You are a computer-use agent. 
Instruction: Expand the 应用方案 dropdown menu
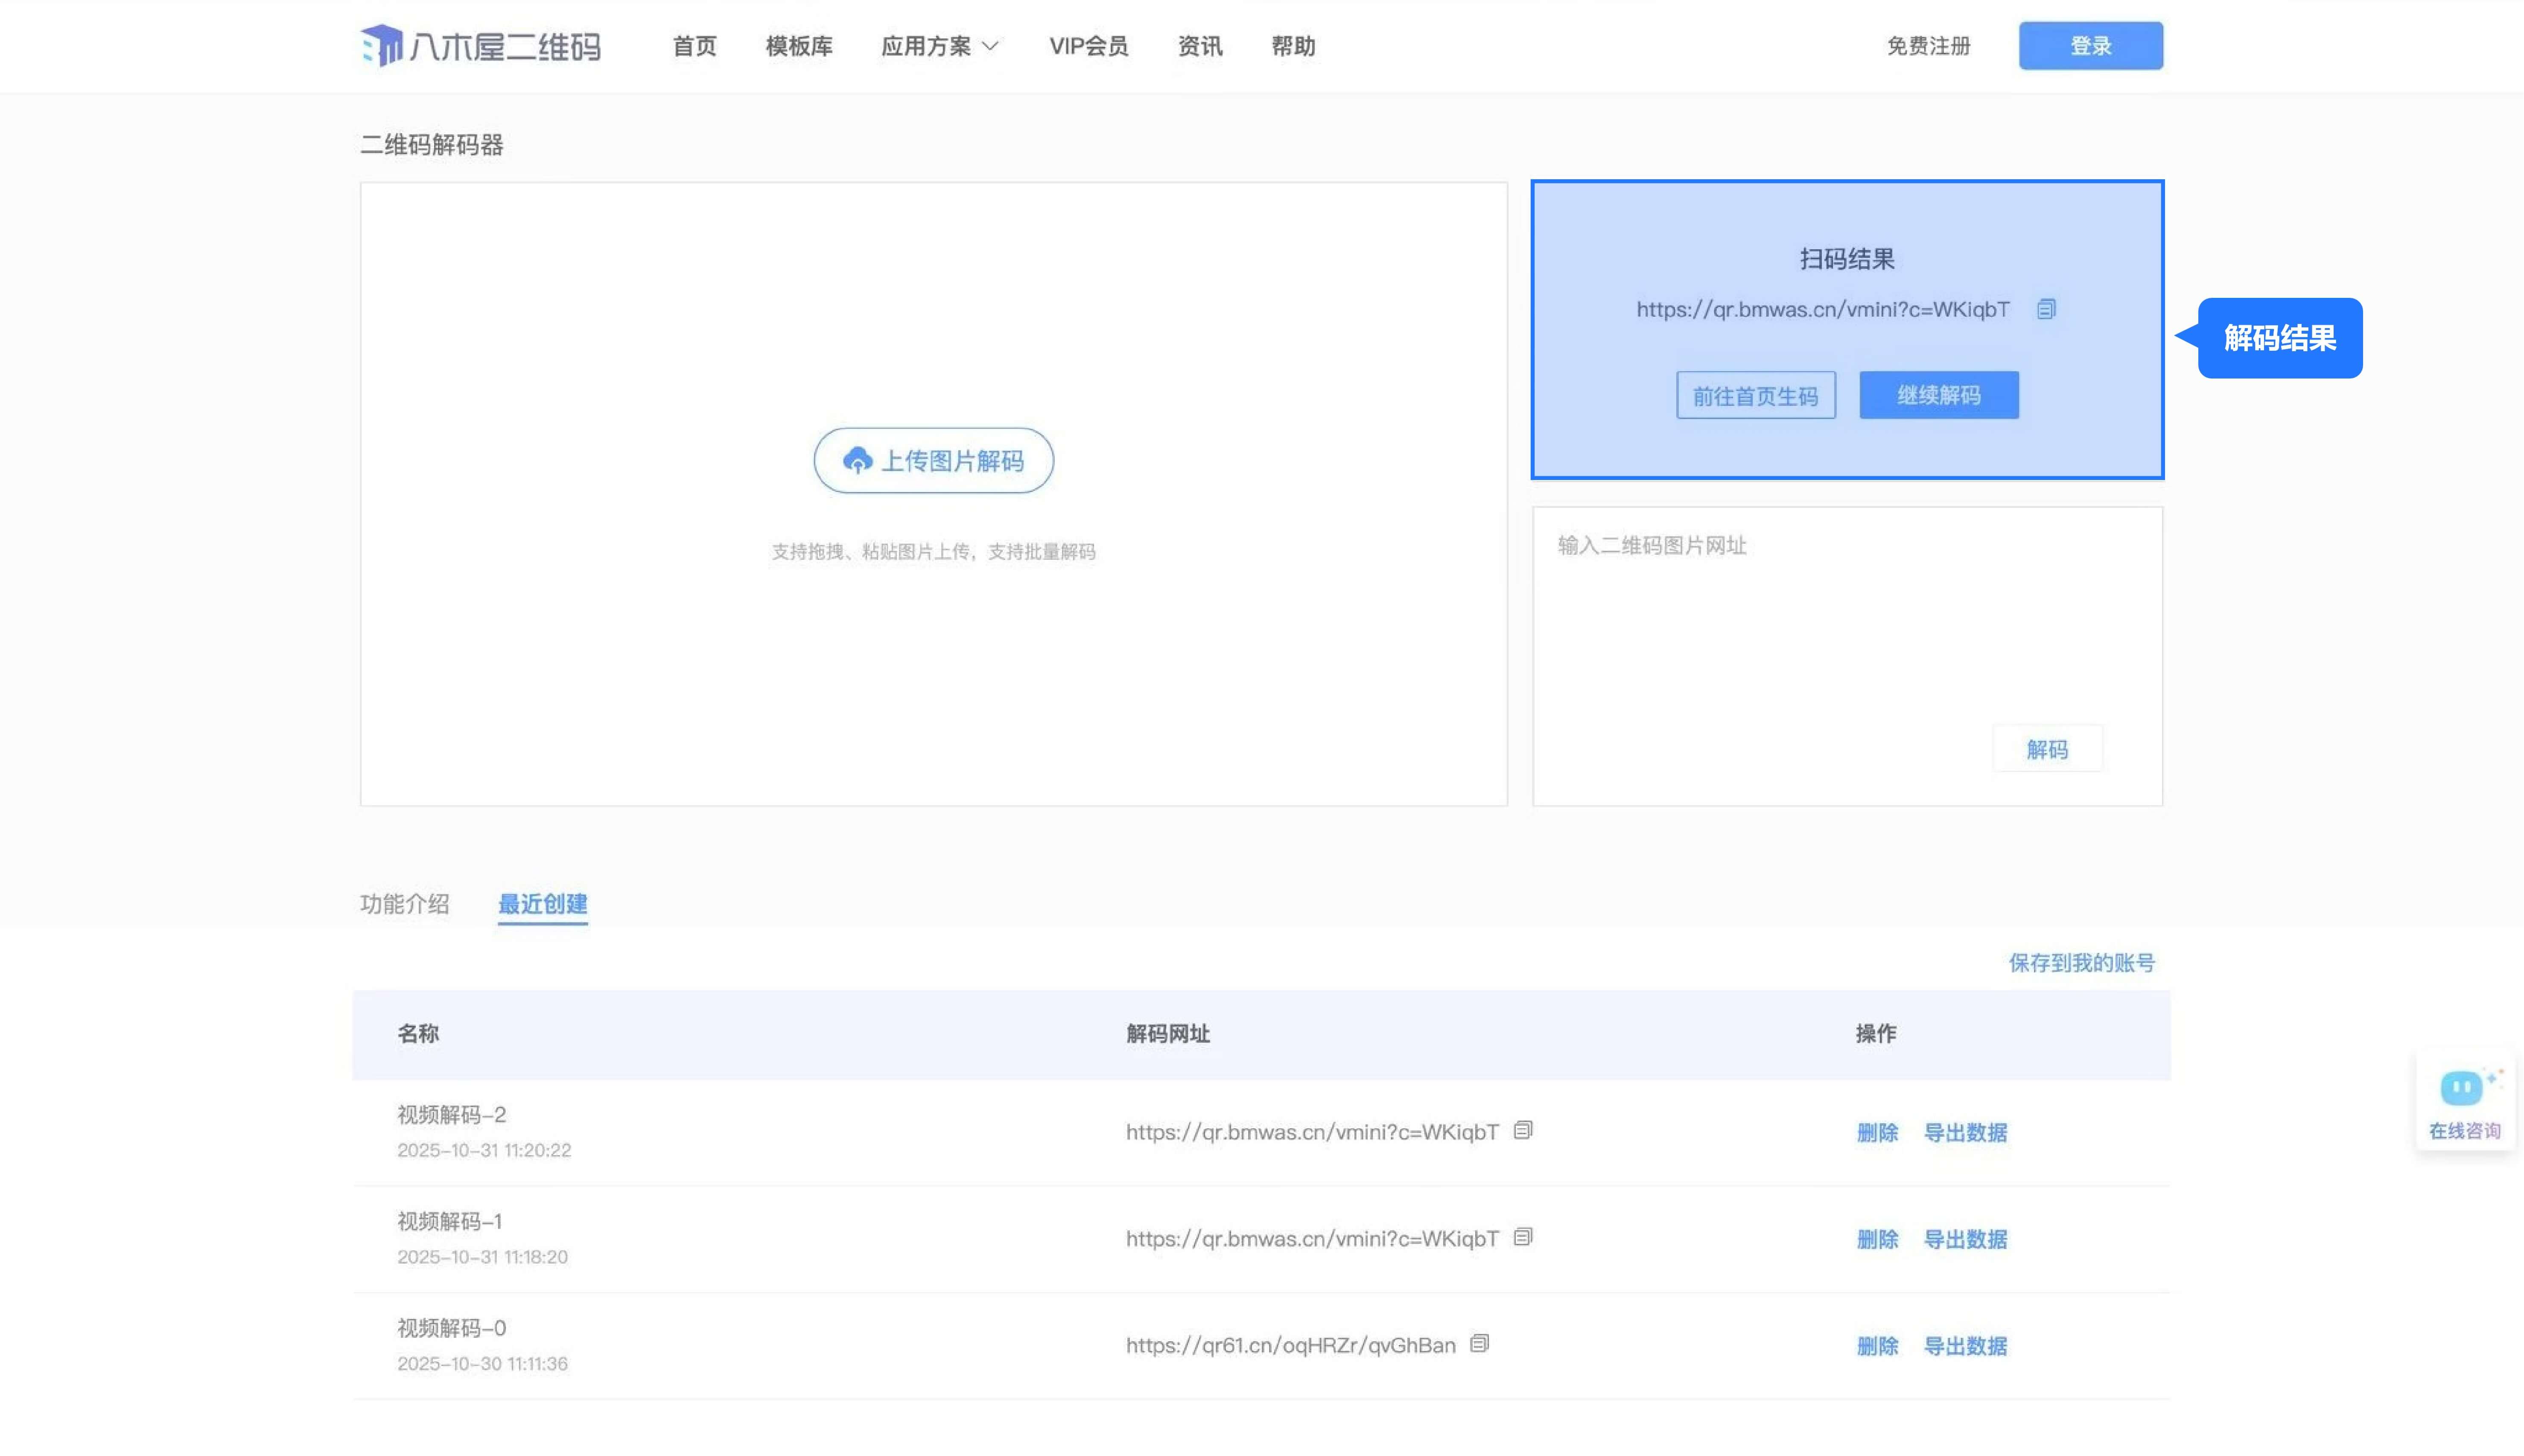pos(939,46)
